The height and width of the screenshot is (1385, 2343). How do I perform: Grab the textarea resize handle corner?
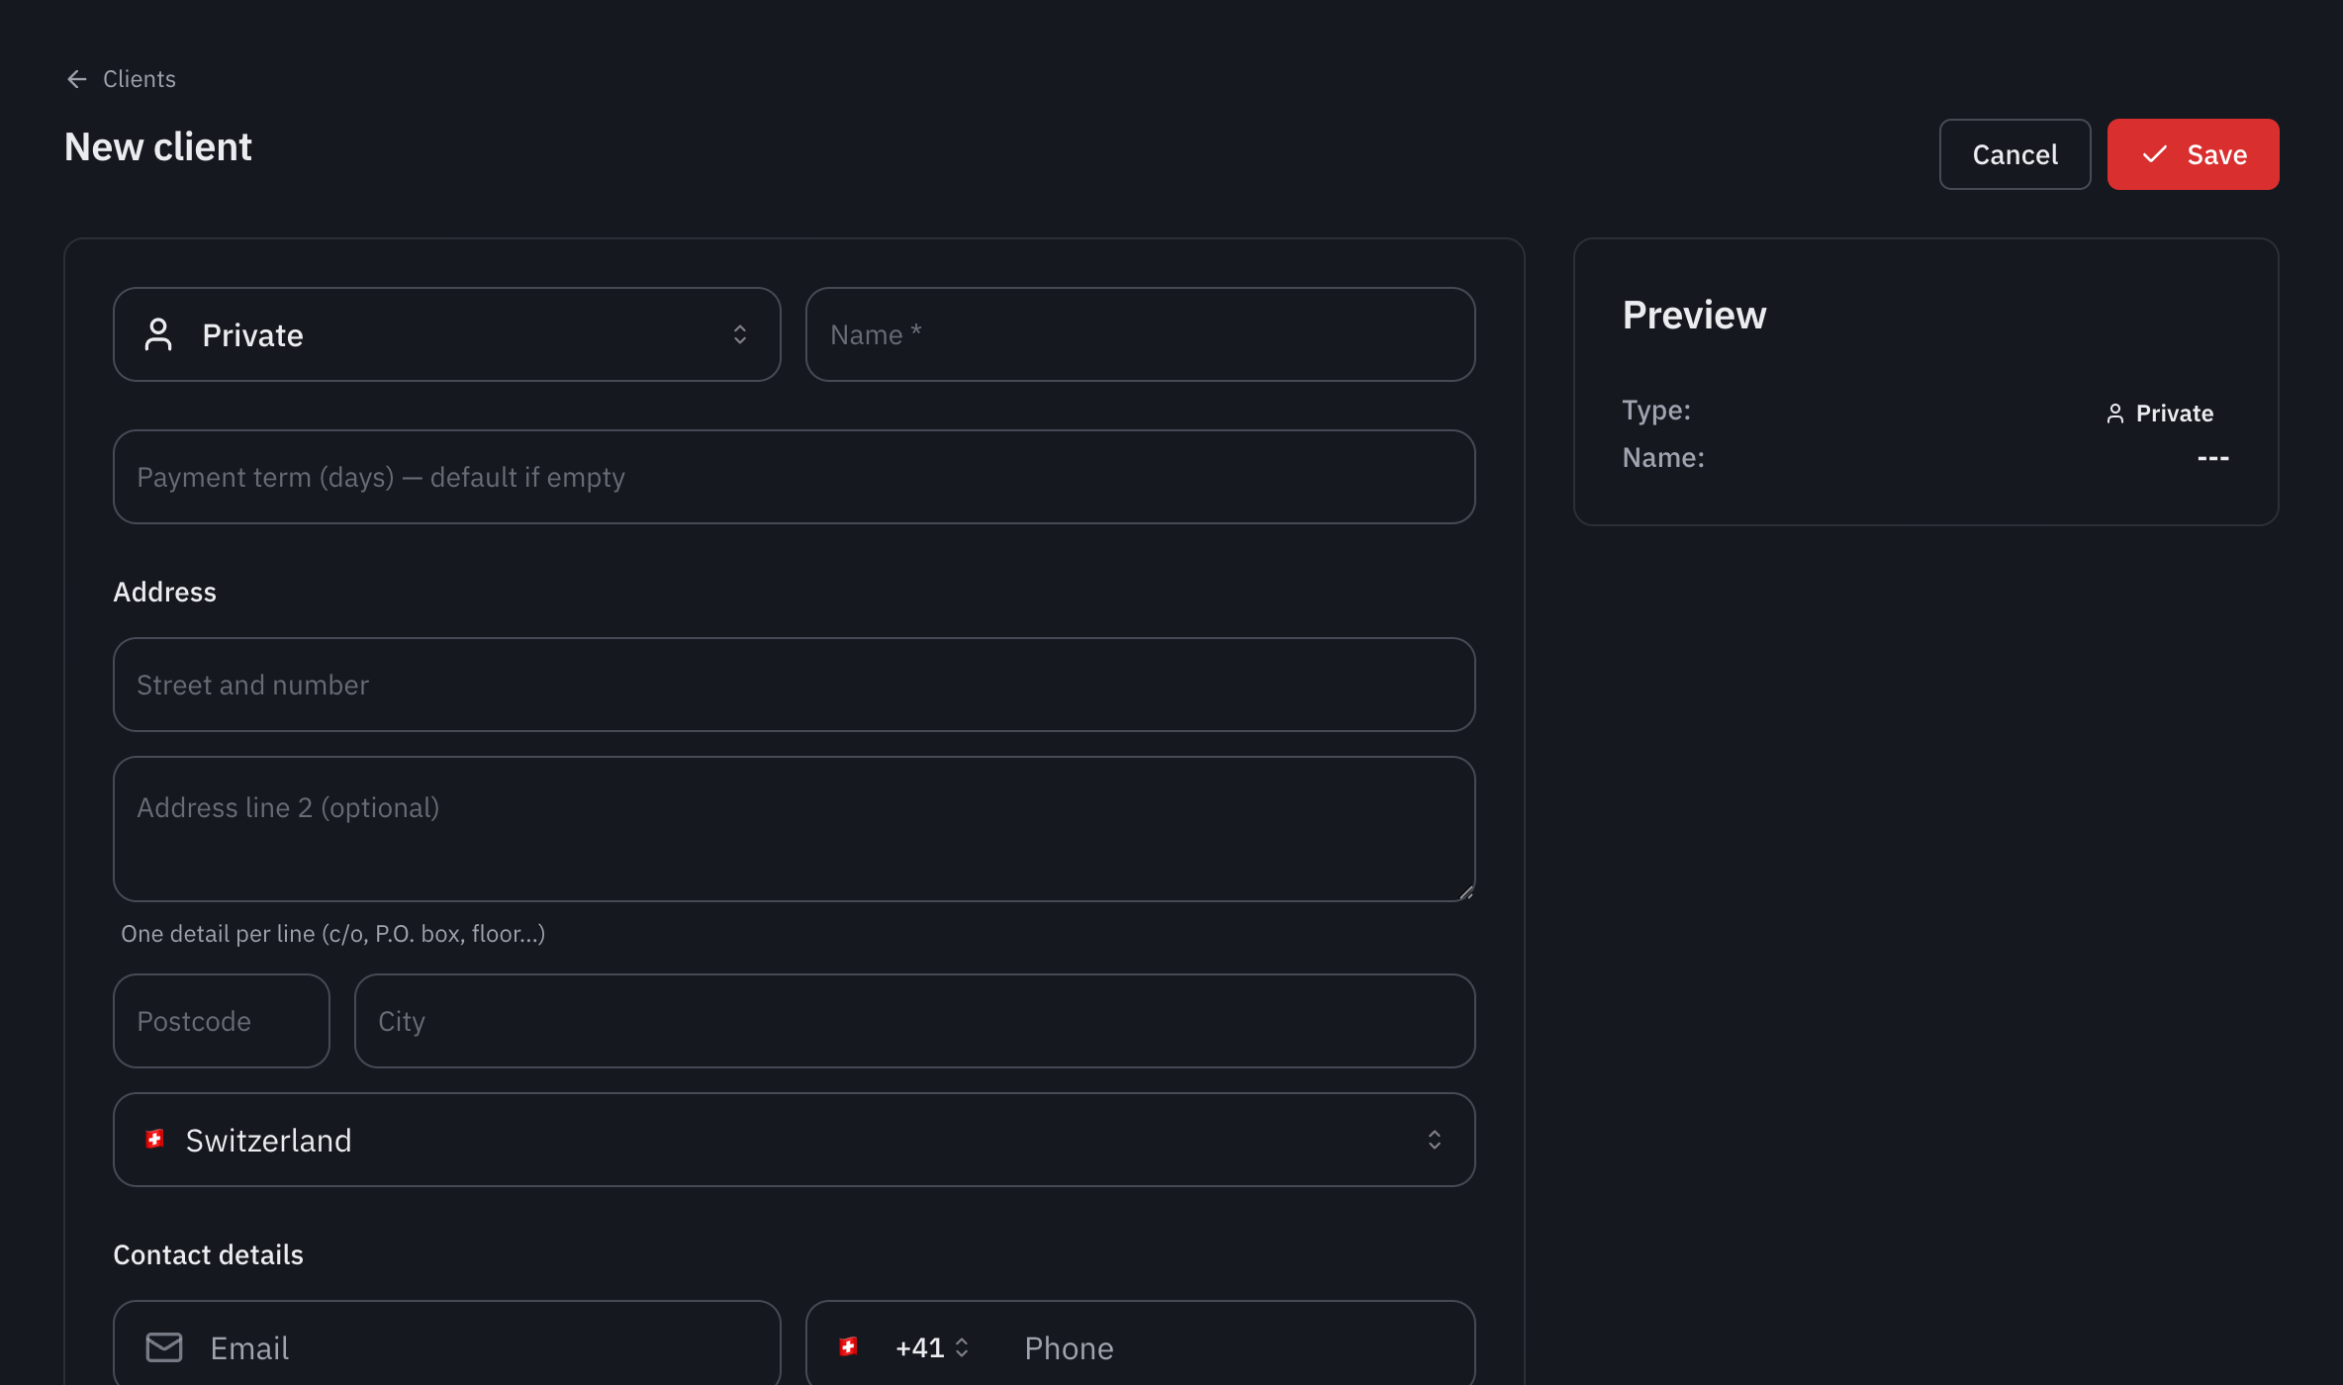(1465, 891)
